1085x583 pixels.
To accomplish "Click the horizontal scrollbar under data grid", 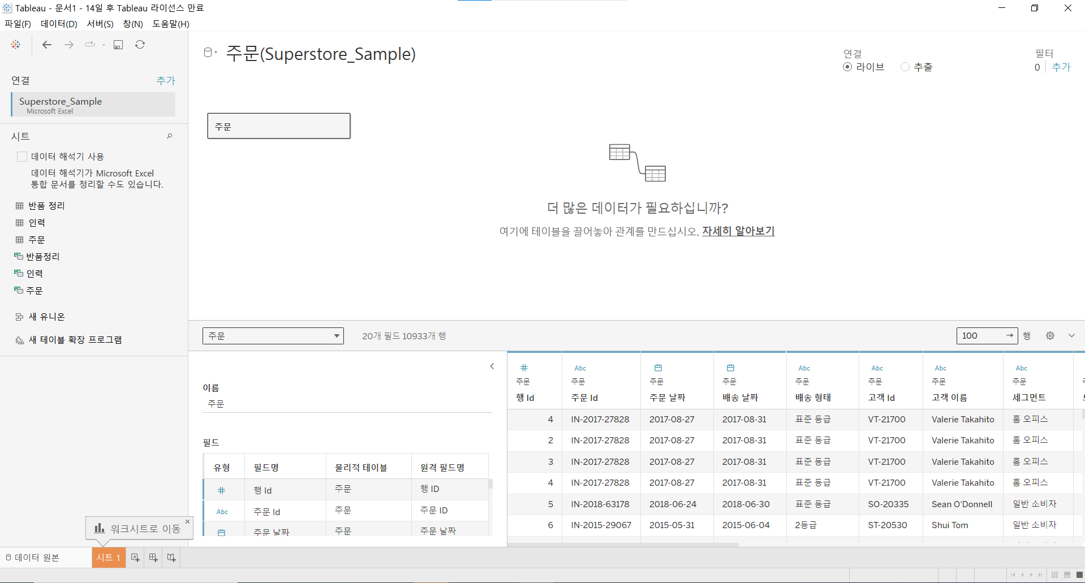I will point(623,545).
